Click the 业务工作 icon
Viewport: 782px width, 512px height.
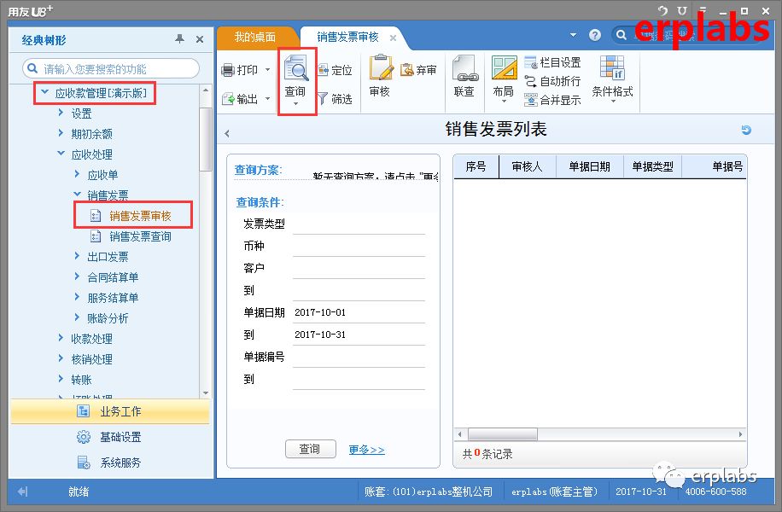[84, 411]
